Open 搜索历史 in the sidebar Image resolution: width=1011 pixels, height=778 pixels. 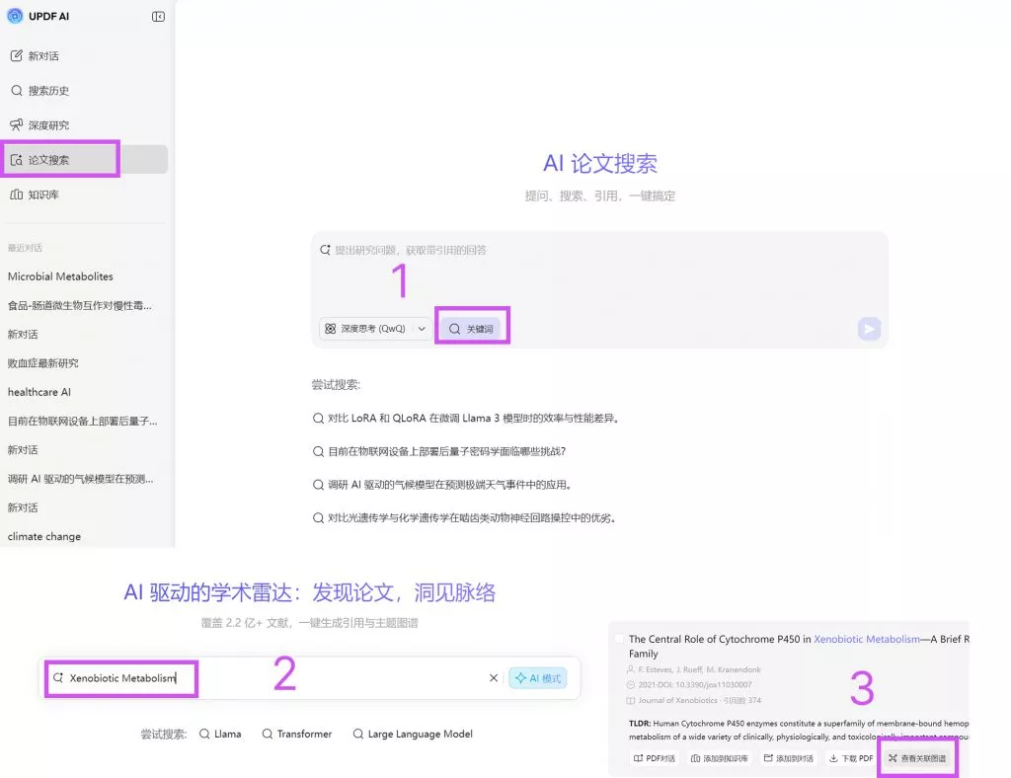pos(47,90)
